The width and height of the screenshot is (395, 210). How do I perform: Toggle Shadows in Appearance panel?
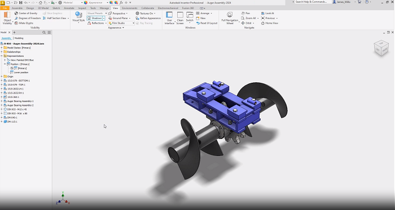click(94, 18)
